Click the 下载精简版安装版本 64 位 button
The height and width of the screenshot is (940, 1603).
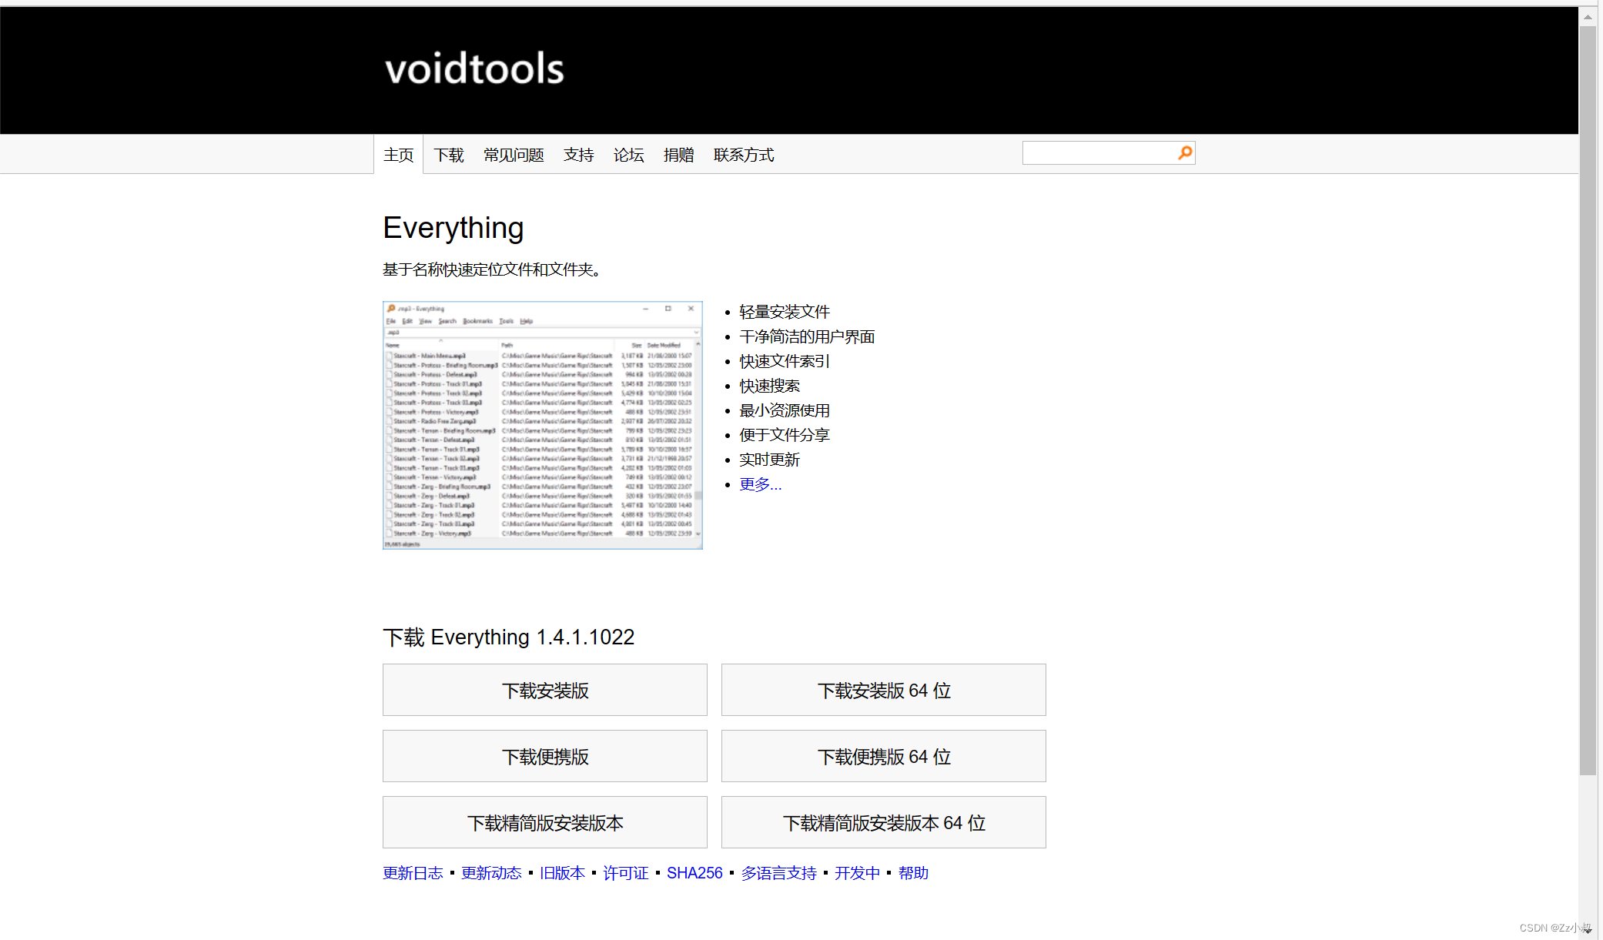coord(884,822)
